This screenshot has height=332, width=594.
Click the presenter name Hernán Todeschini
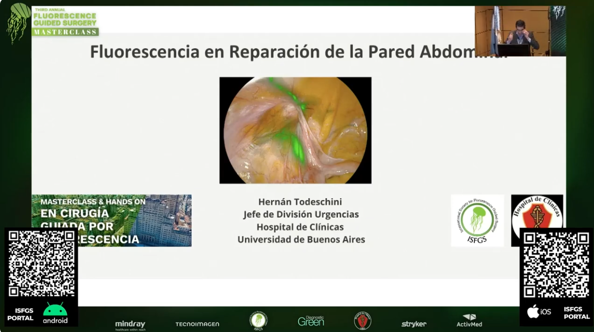tap(301, 202)
